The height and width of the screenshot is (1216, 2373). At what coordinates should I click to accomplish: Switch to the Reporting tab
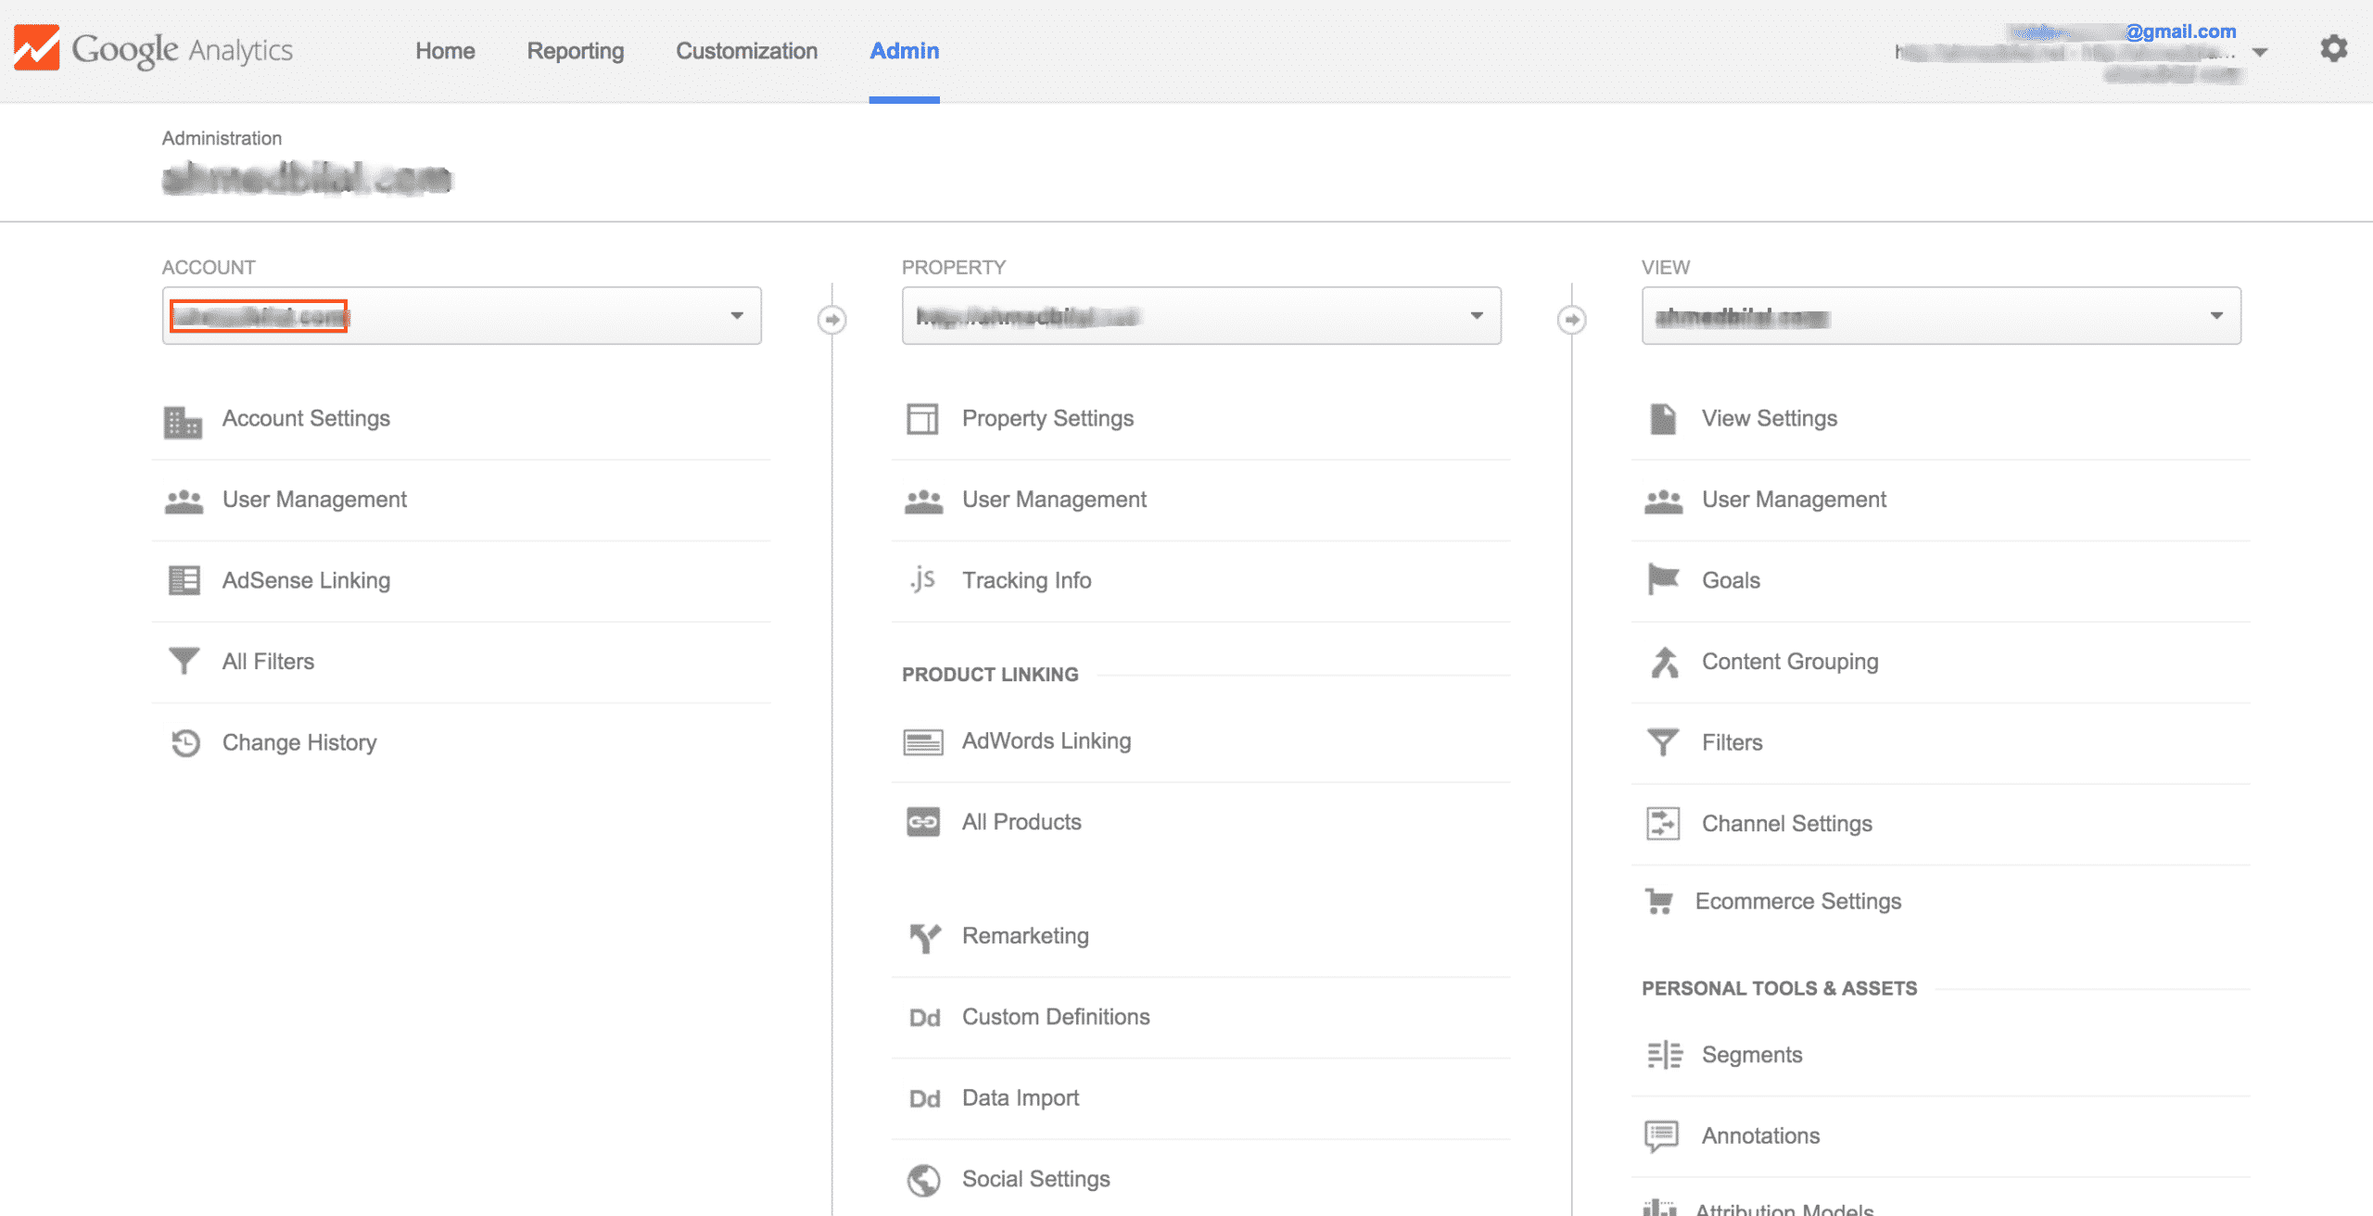click(575, 51)
